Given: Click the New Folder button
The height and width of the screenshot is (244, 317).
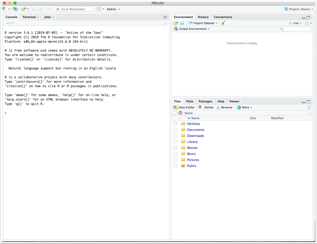Looking at the screenshot, I should 184,107.
